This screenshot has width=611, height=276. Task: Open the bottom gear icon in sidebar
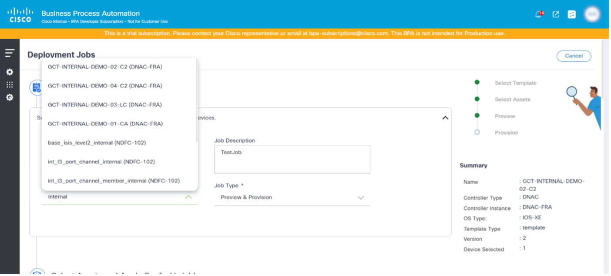tap(10, 97)
